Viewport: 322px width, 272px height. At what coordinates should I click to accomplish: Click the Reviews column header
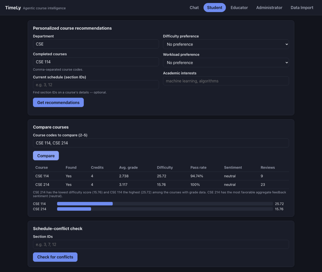(268, 167)
